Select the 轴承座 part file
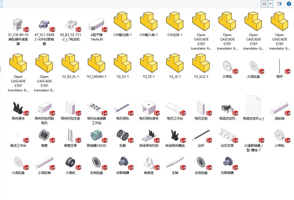 [149, 163]
